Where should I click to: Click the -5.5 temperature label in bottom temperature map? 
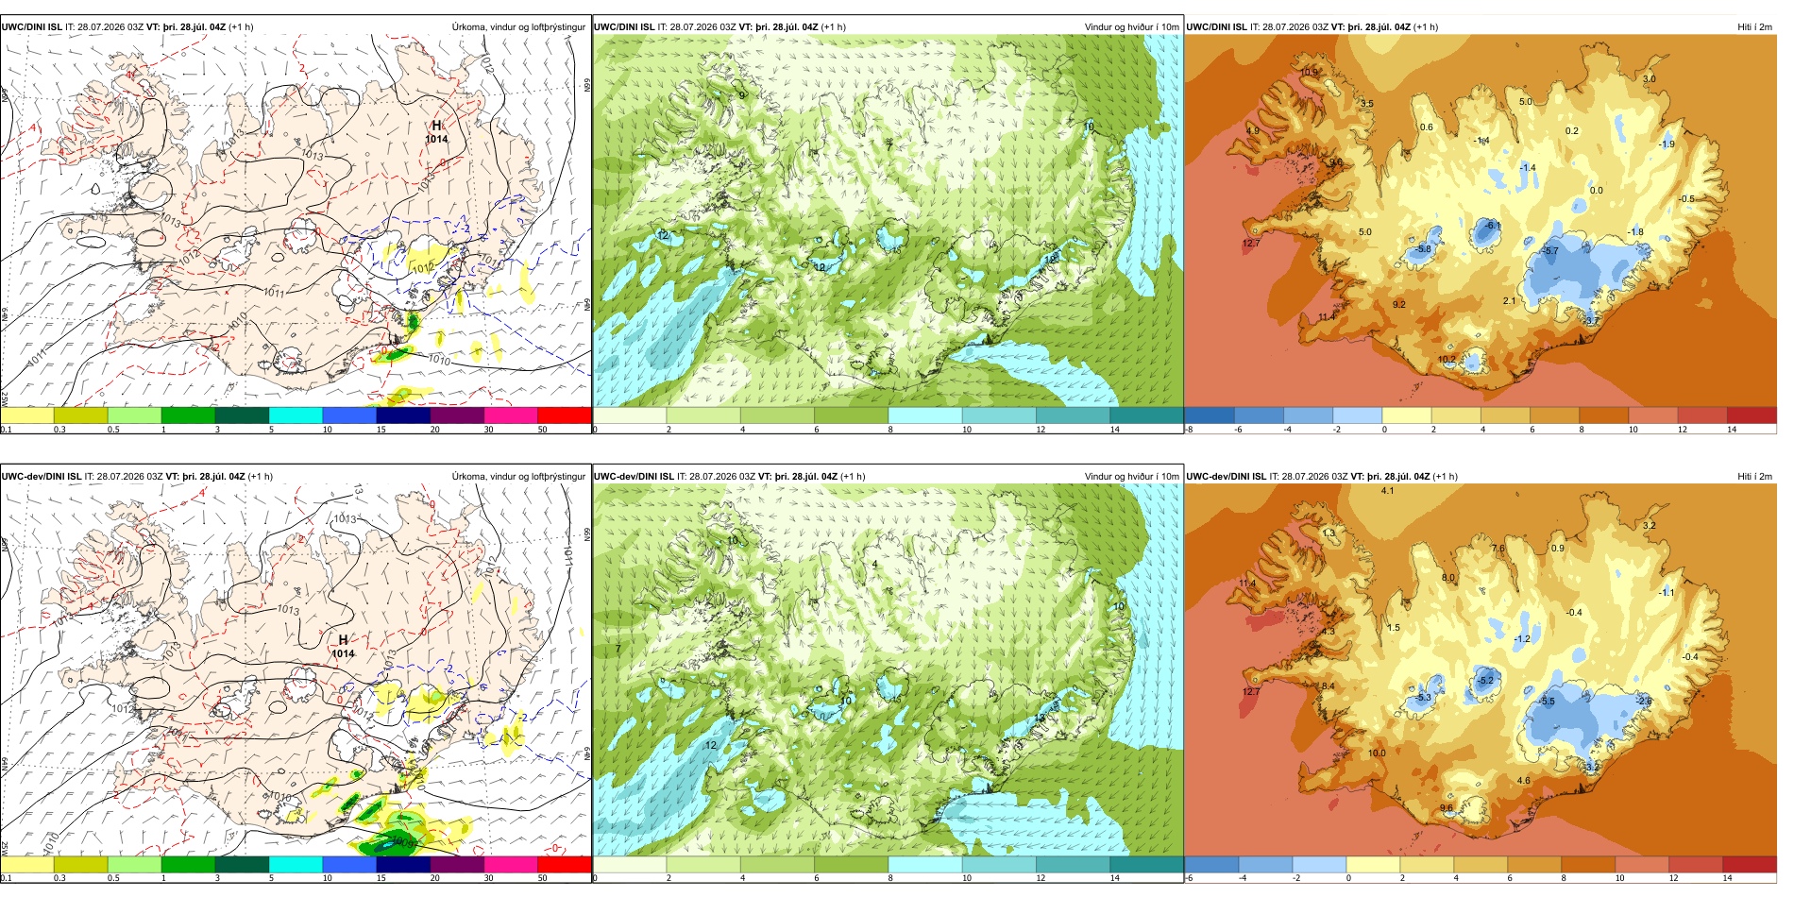pos(1547,702)
